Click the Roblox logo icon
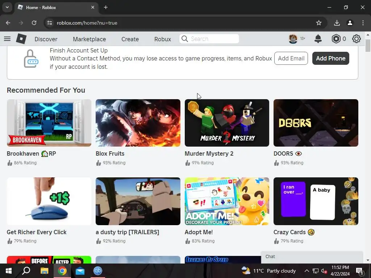 coord(21,39)
